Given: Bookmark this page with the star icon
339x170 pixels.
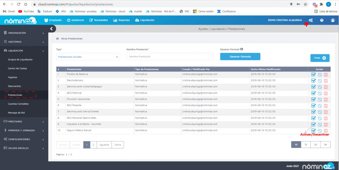Looking at the screenshot, I should 305,4.
